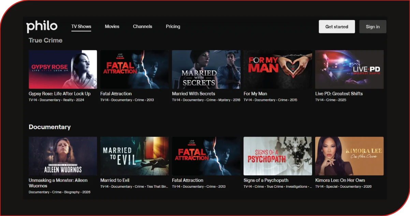Image resolution: width=410 pixels, height=216 pixels.
Task: Switch to the Movies tab
Action: coord(112,27)
